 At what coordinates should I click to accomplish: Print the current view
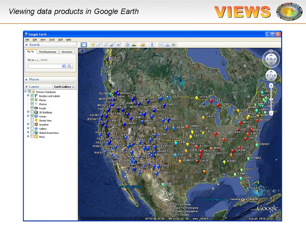point(167,45)
